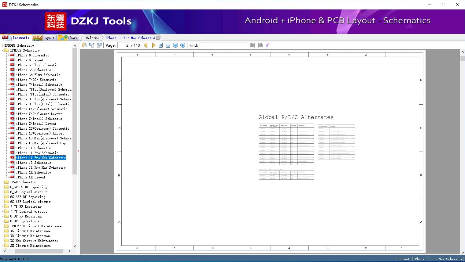Find the previous match

pos(253,45)
